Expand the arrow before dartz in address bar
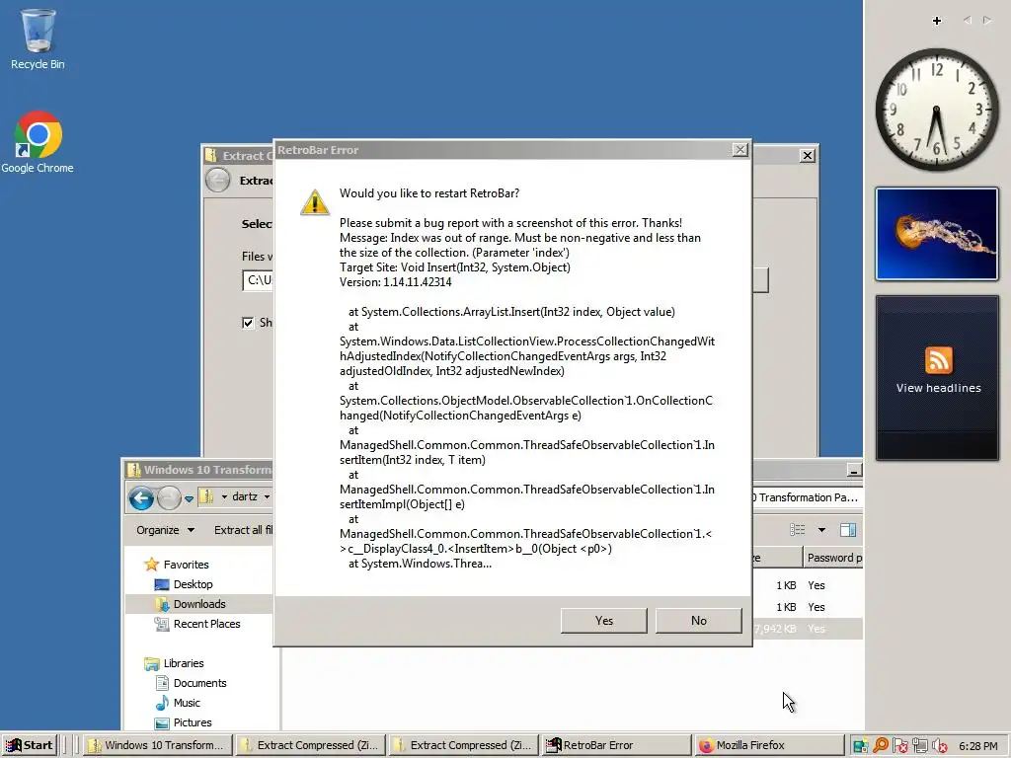This screenshot has height=758, width=1011. point(224,497)
